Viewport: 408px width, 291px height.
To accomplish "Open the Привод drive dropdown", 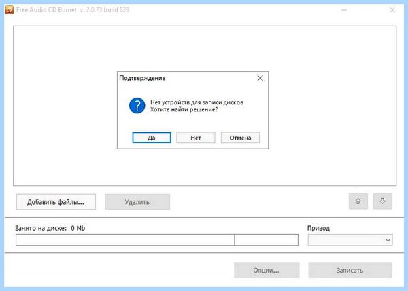I will (350, 240).
